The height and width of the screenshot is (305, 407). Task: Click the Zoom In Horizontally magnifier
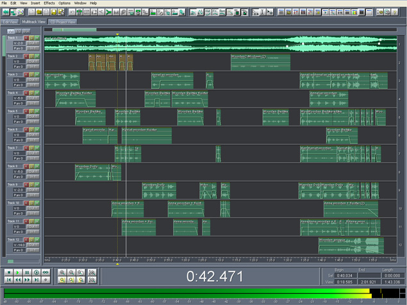pos(62,272)
